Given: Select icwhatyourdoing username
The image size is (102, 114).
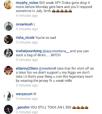Looking at the screenshot, I should click(x=29, y=51).
